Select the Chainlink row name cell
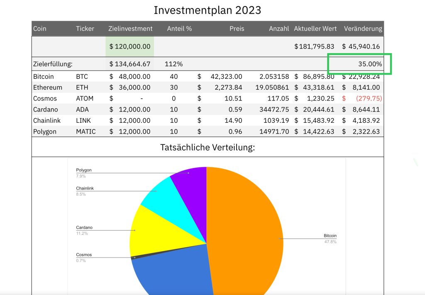This screenshot has width=425, height=295. pyautogui.click(x=47, y=120)
